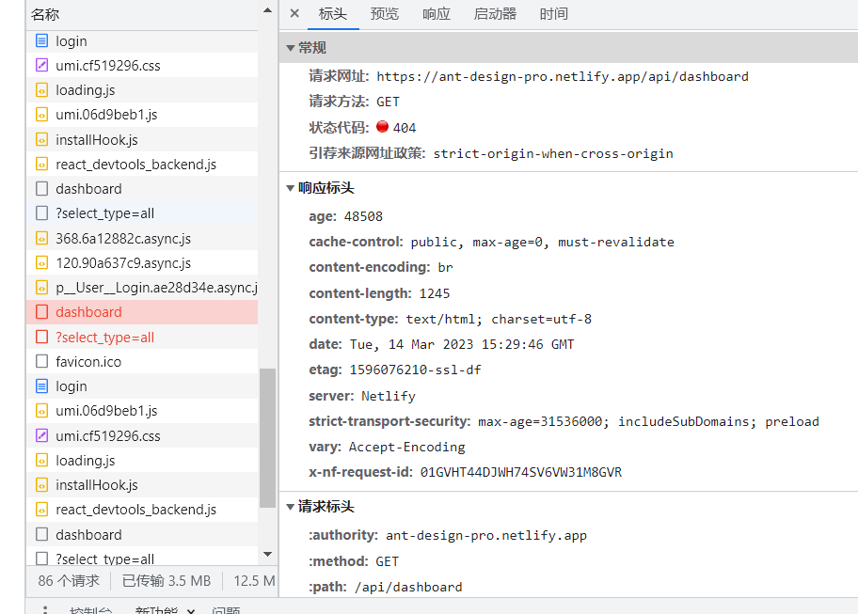The image size is (858, 614).
Task: Click the 常规 section title
Action: click(312, 48)
